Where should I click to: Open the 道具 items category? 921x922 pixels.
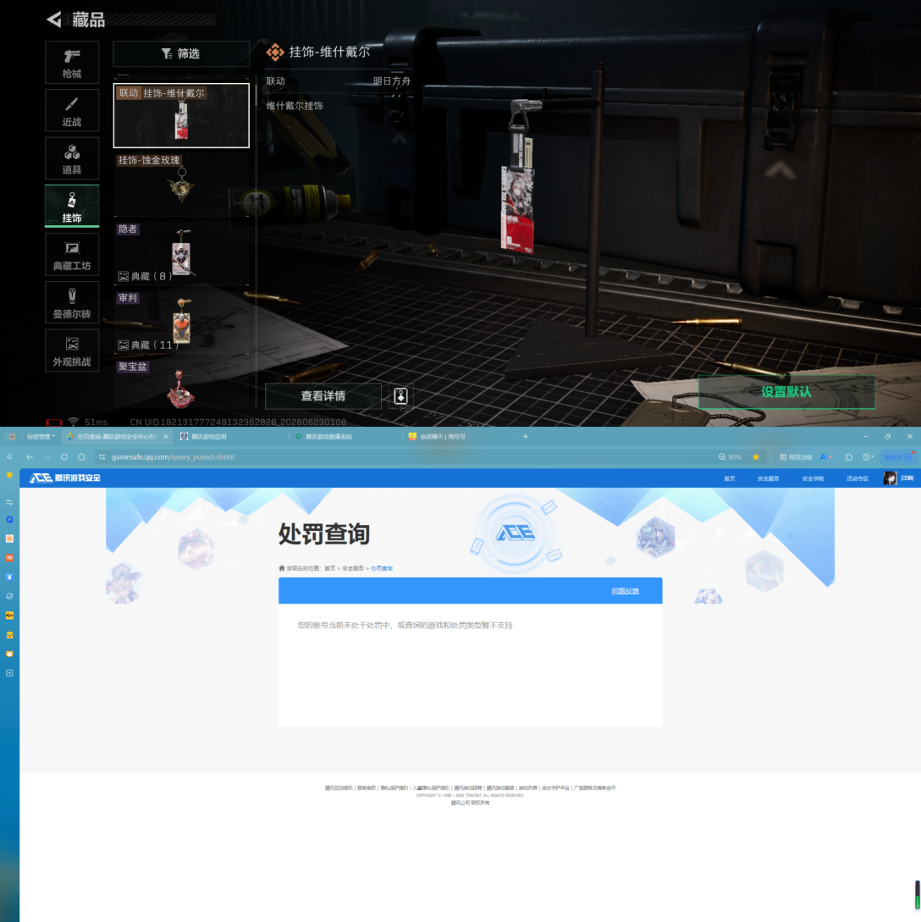72,159
